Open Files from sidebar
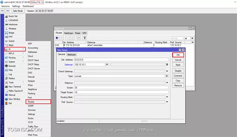Image resolution: width=237 pixels, height=137 pixels. [x=10, y=70]
